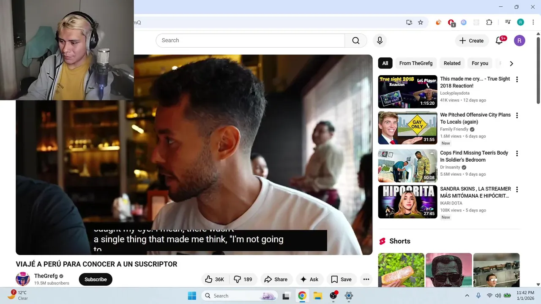Click the Windows taskbar search box
This screenshot has height=304, width=541.
[x=240, y=296]
